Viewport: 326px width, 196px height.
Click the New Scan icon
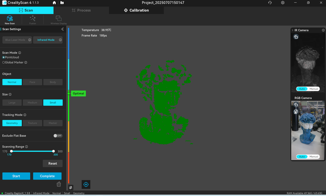point(10,20)
